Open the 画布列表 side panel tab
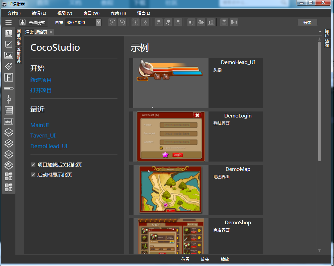The height and width of the screenshot is (266, 334). tap(18, 37)
